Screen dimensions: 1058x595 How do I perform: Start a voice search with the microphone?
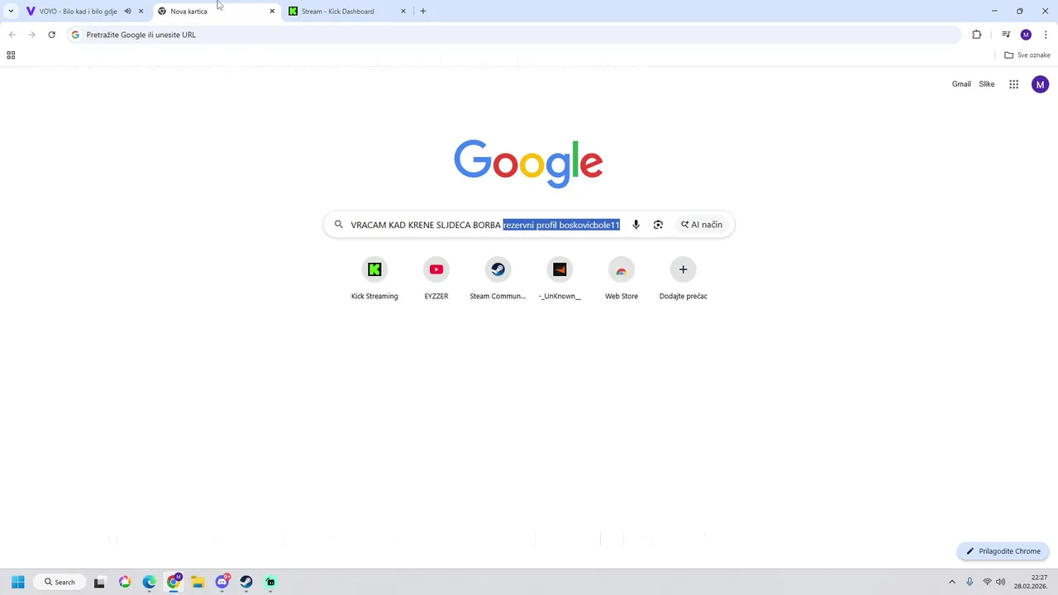pos(636,225)
